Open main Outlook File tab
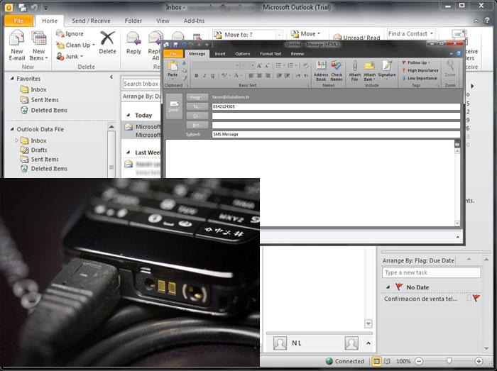Image resolution: width=497 pixels, height=371 pixels. pos(18,21)
